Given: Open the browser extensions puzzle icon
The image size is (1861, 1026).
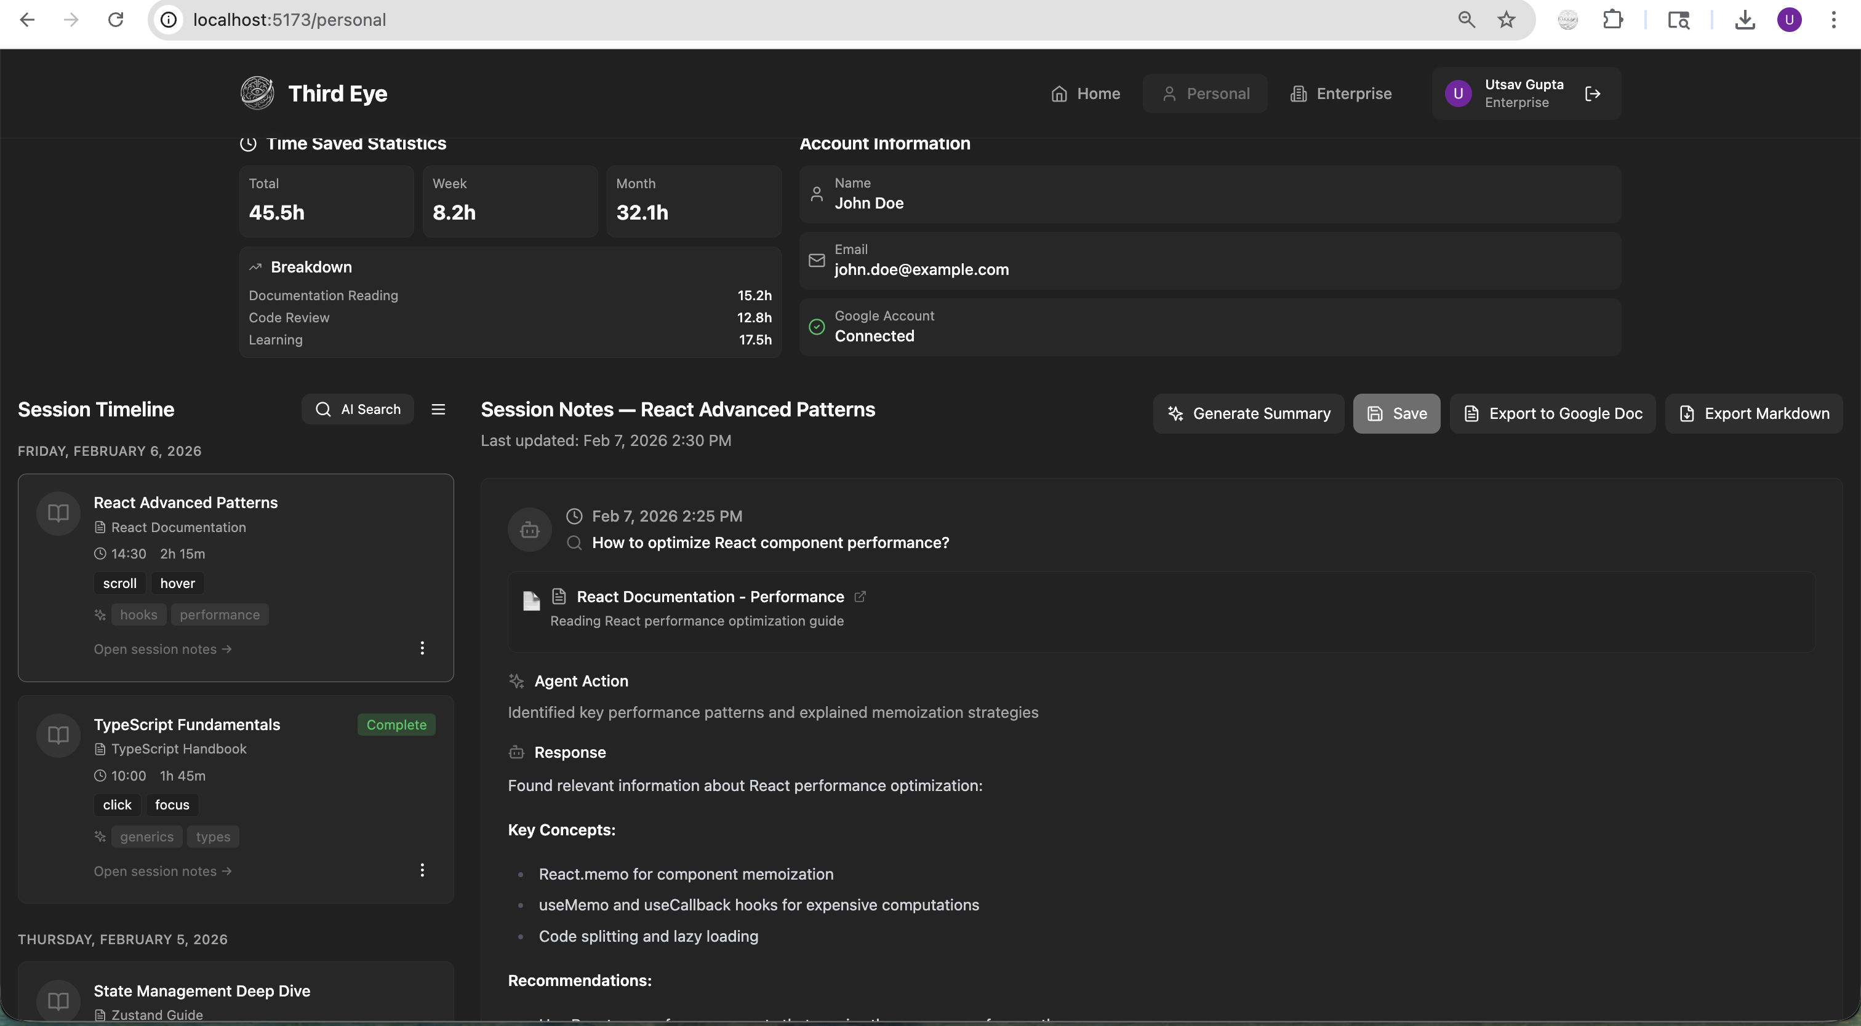Looking at the screenshot, I should [1612, 20].
